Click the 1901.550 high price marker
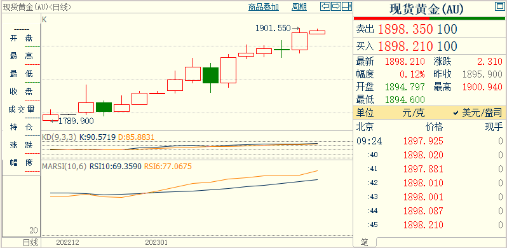The height and width of the screenshot is (248, 507). click(x=273, y=29)
